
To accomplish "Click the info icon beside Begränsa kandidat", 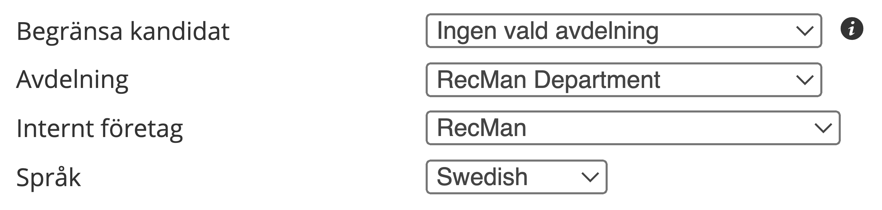I will click(x=852, y=29).
